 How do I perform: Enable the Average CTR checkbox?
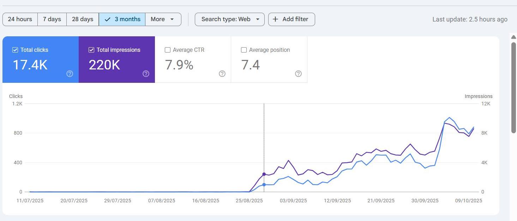pos(168,50)
